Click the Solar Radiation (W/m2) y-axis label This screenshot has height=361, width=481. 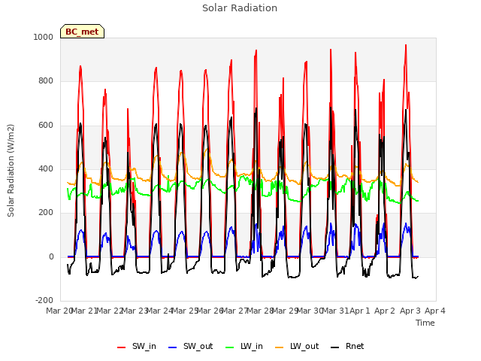tap(11, 171)
